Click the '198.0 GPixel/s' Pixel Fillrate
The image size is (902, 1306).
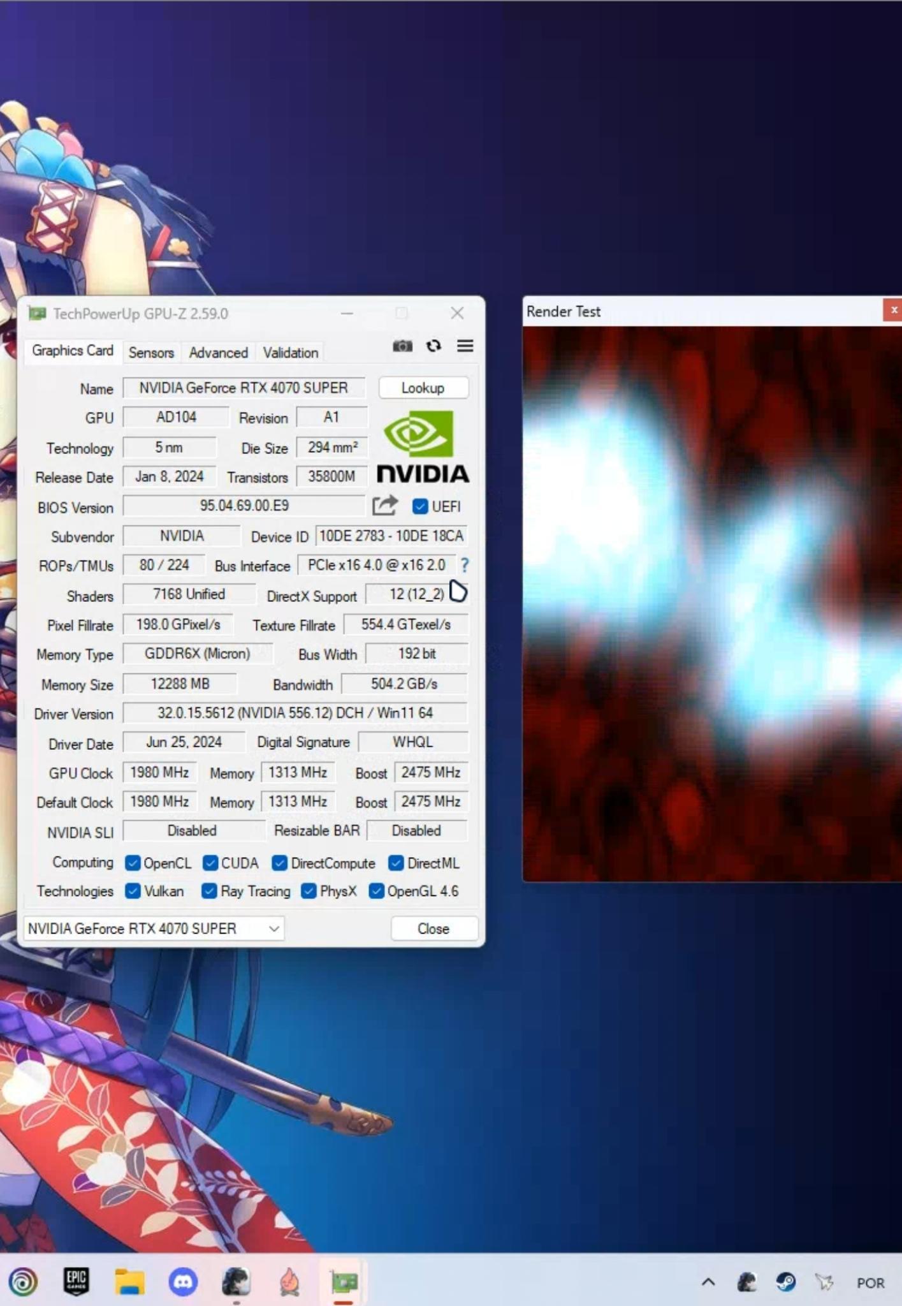tap(178, 624)
